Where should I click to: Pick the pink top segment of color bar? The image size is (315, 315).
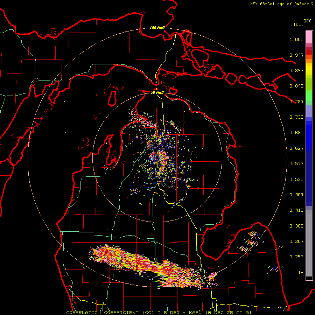[309, 37]
